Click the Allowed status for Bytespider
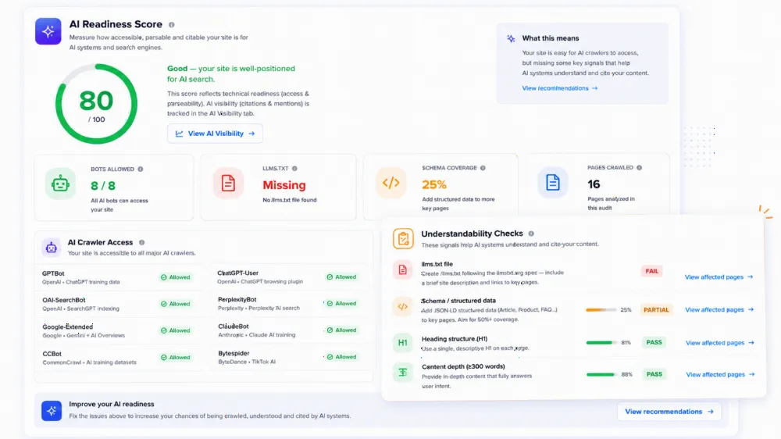The width and height of the screenshot is (781, 439). click(x=341, y=357)
